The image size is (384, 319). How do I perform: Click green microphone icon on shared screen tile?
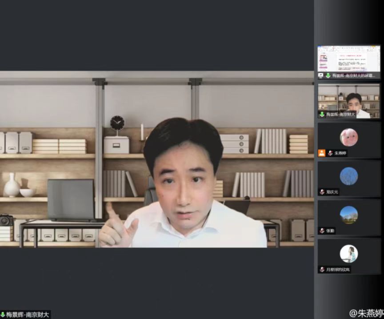(328, 76)
